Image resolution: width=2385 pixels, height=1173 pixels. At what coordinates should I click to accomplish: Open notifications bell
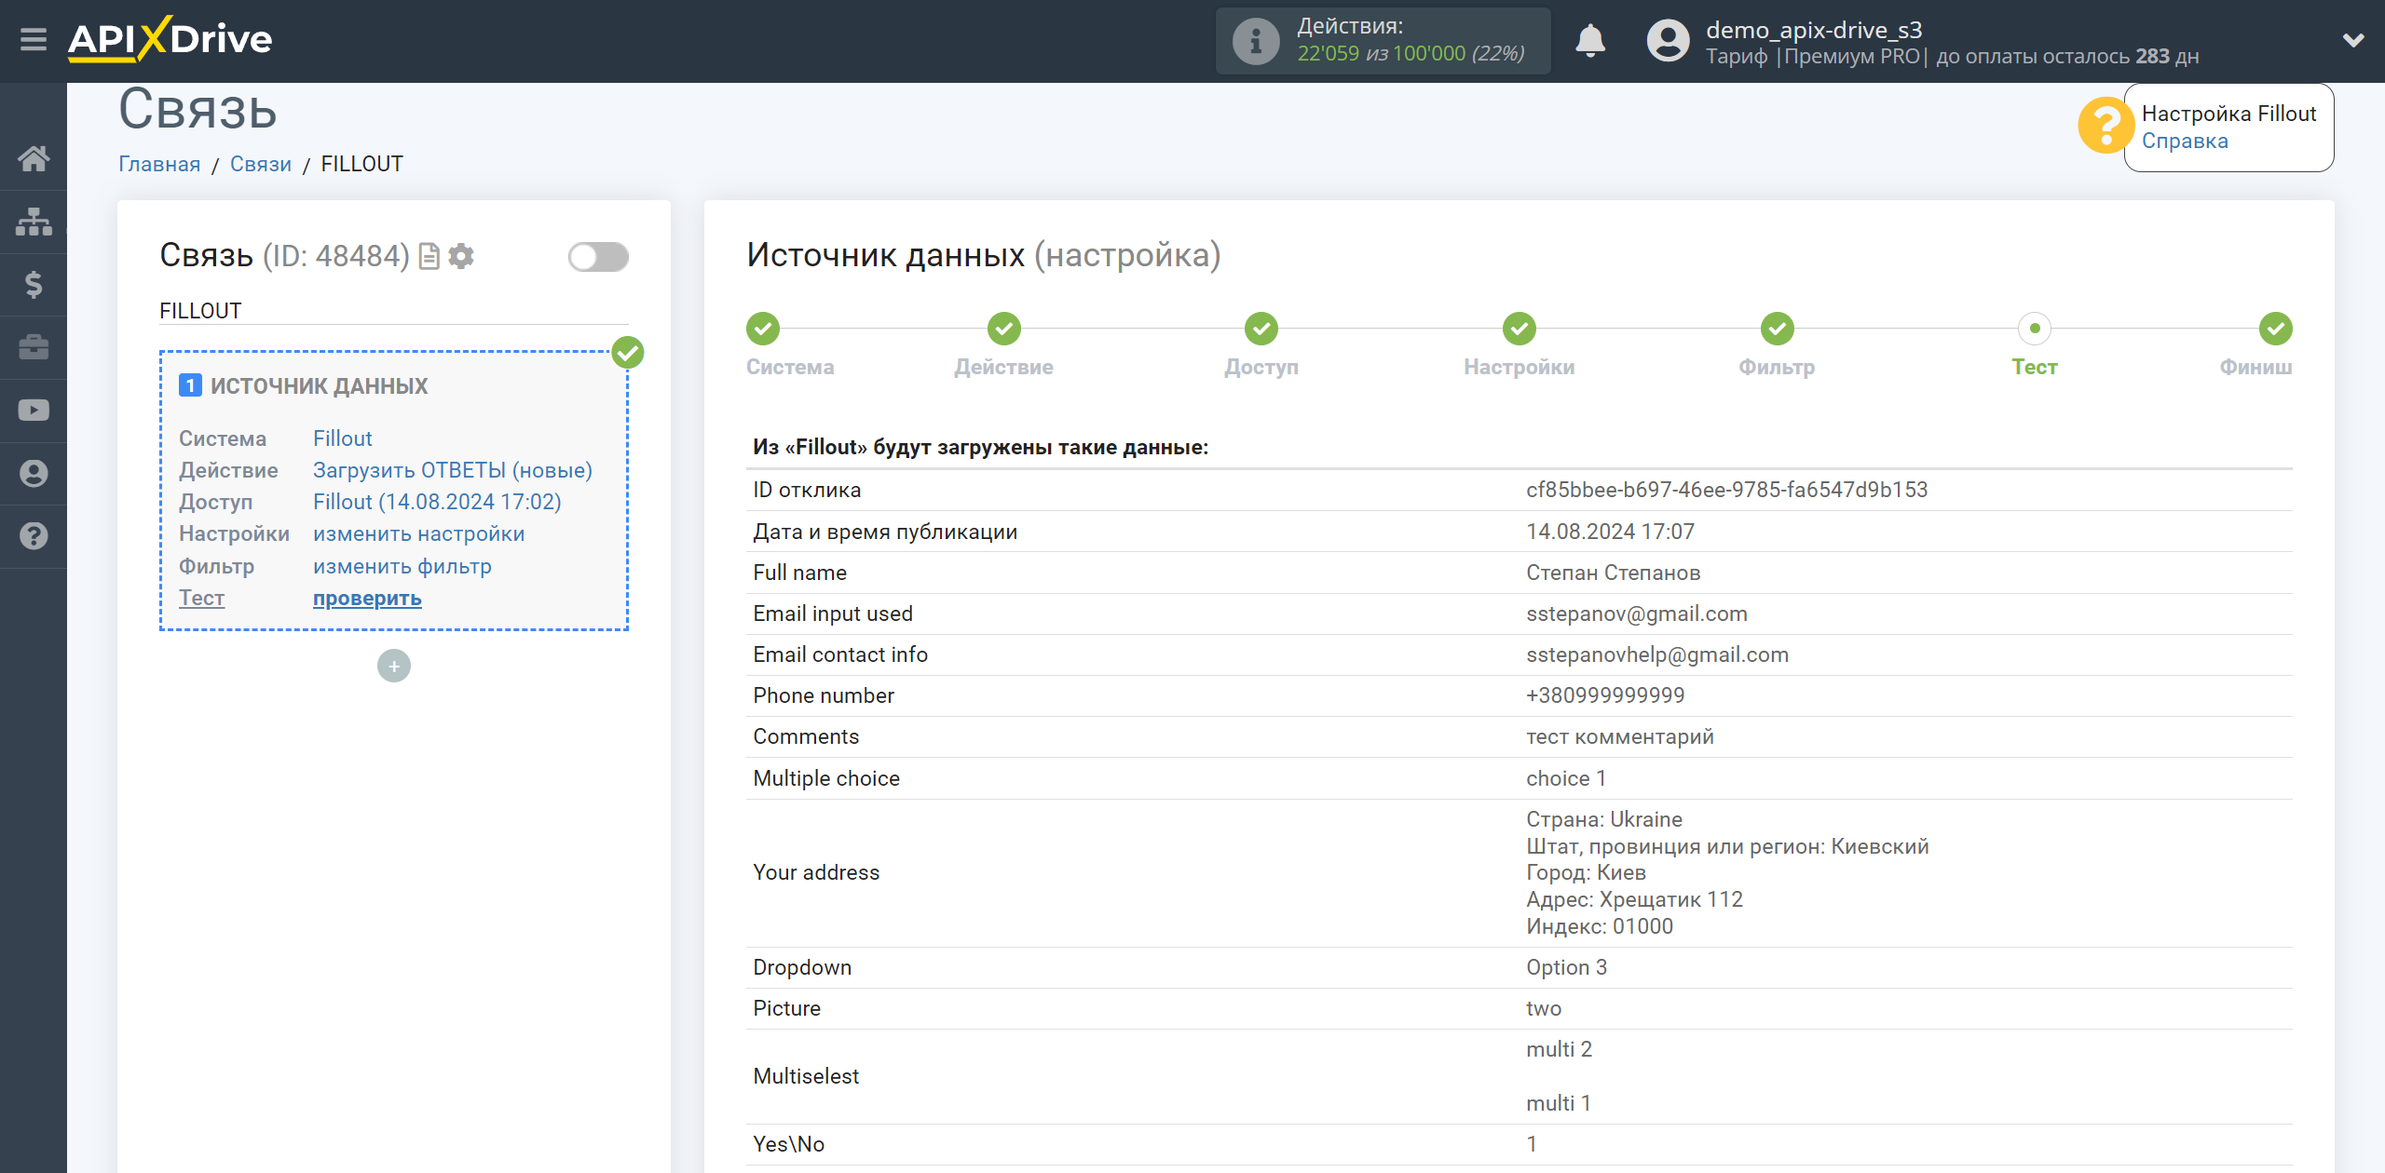tap(1590, 41)
